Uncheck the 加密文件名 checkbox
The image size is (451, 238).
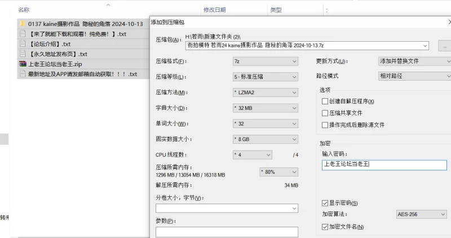pyautogui.click(x=325, y=227)
